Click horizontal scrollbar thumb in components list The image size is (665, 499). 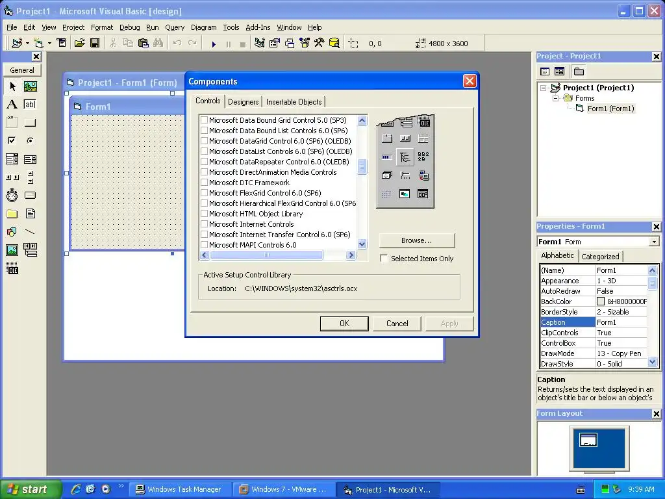pyautogui.click(x=267, y=255)
